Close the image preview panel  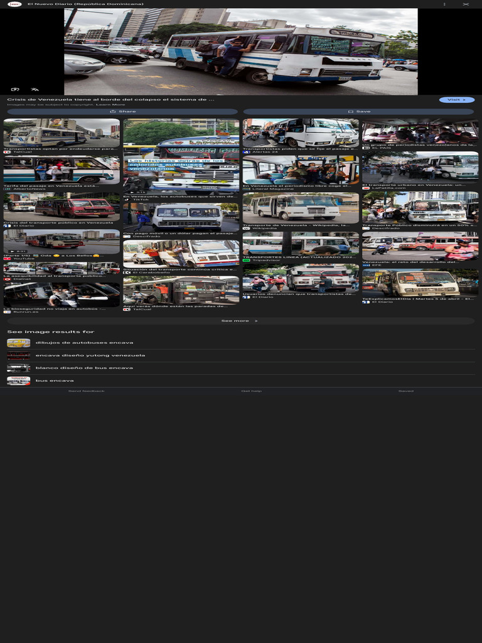coord(466,4)
